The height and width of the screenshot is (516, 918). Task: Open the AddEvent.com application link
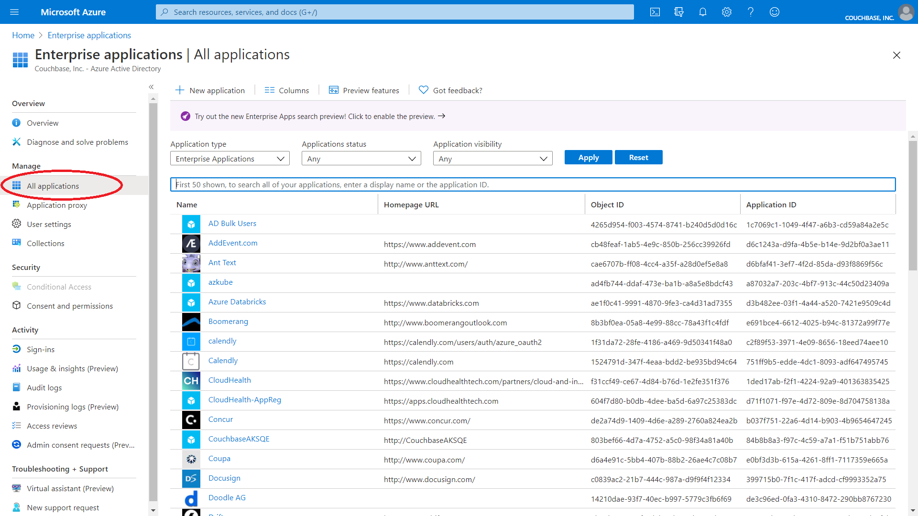pyautogui.click(x=232, y=243)
